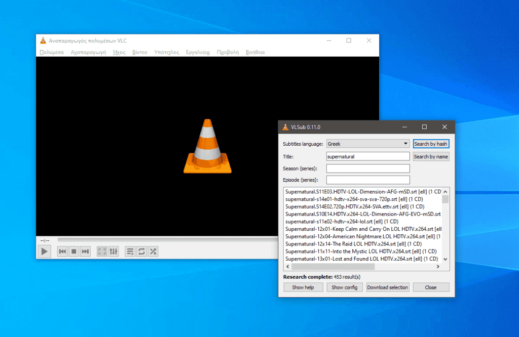Close the VLSub window with X

pyautogui.click(x=444, y=127)
